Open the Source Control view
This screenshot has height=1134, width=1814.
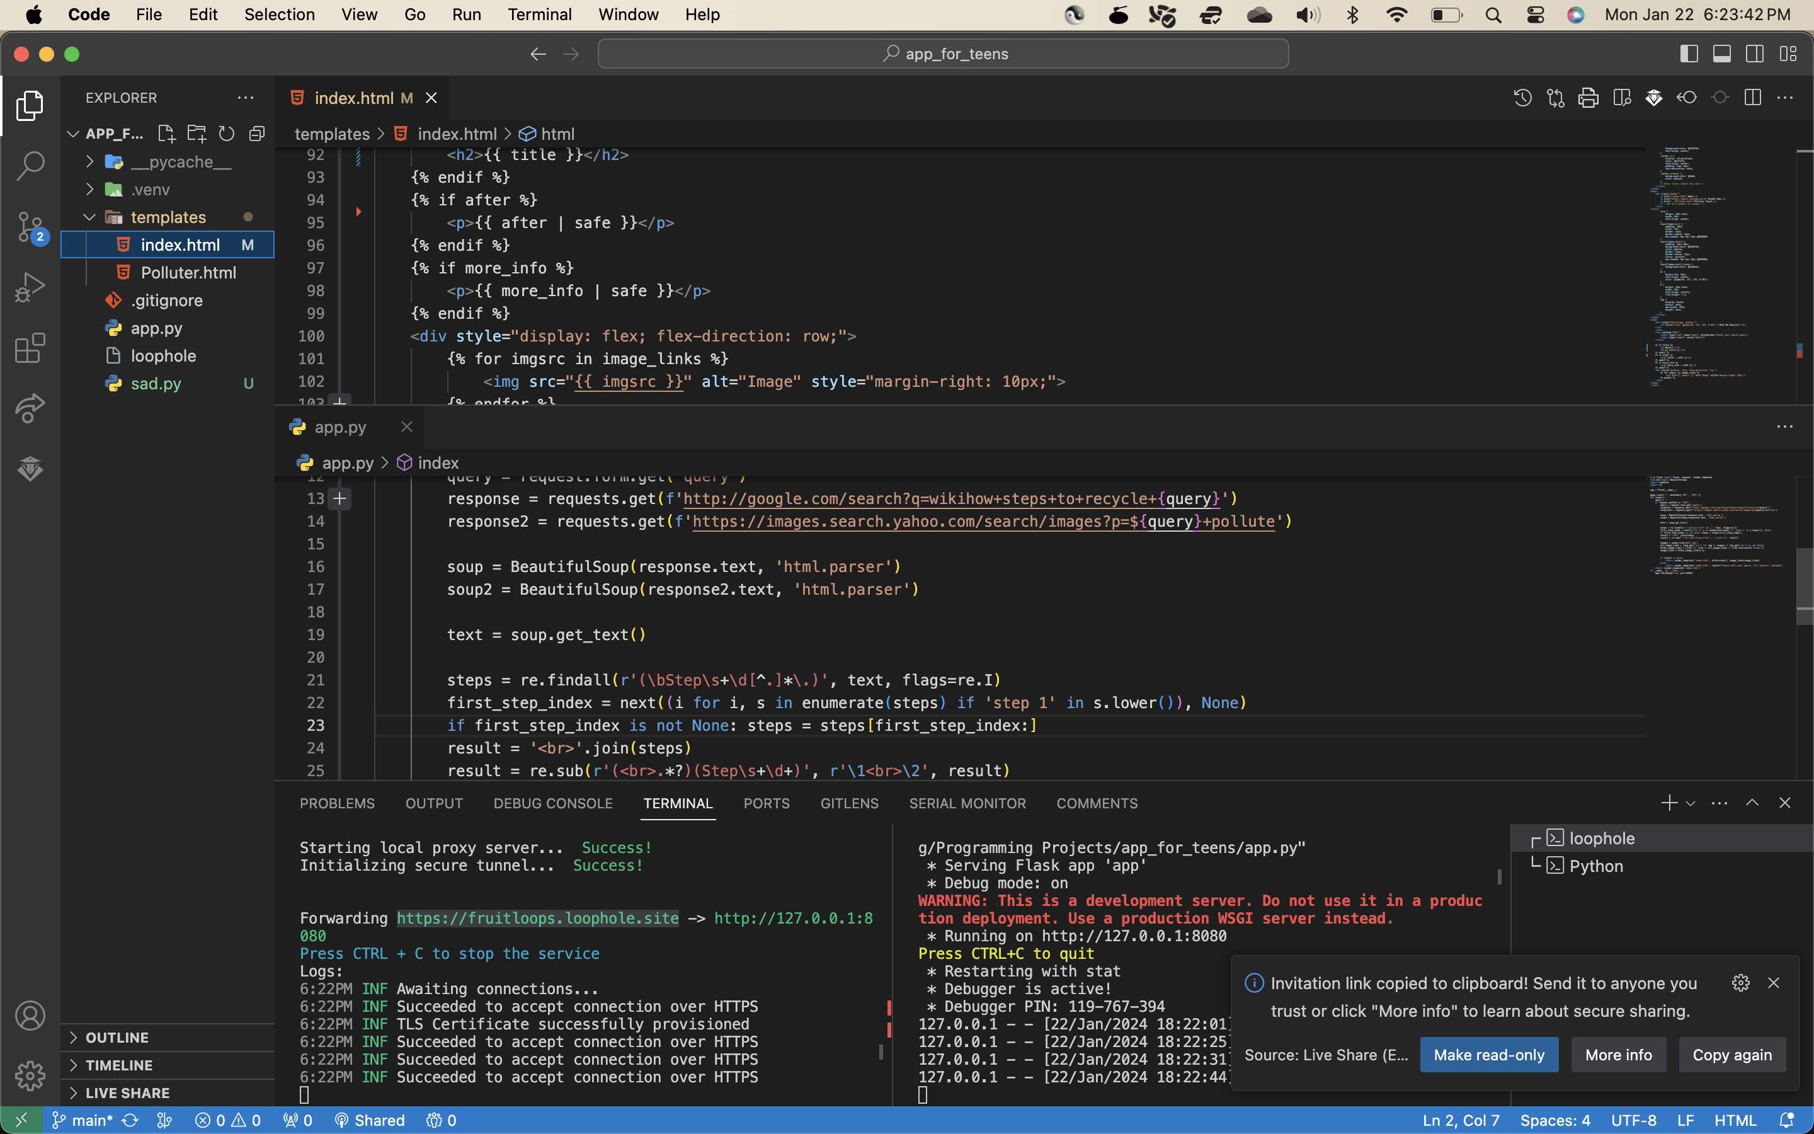(x=30, y=227)
